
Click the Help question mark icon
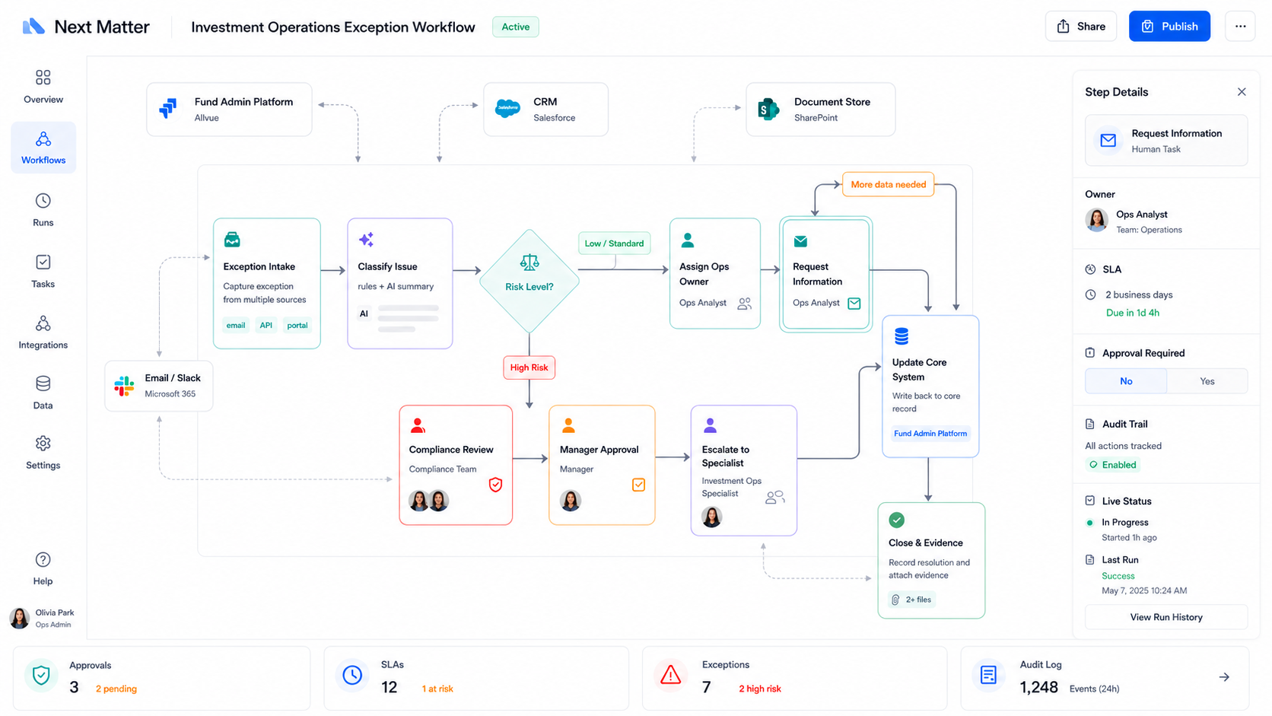(43, 560)
